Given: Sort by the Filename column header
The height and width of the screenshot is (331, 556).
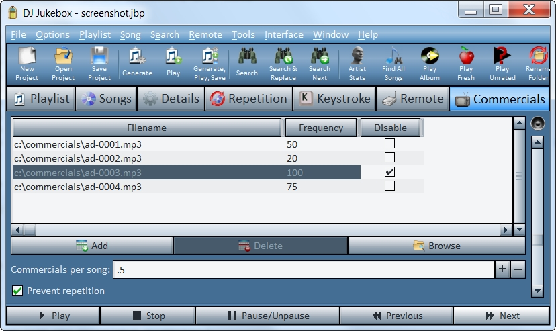Looking at the screenshot, I should click(147, 128).
